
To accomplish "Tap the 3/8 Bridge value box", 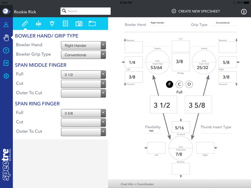I will coord(181,62).
